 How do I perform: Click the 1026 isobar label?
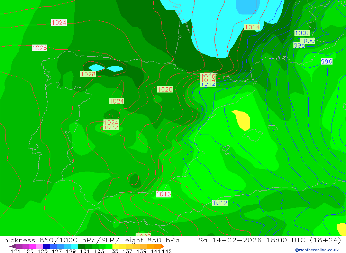(39, 48)
